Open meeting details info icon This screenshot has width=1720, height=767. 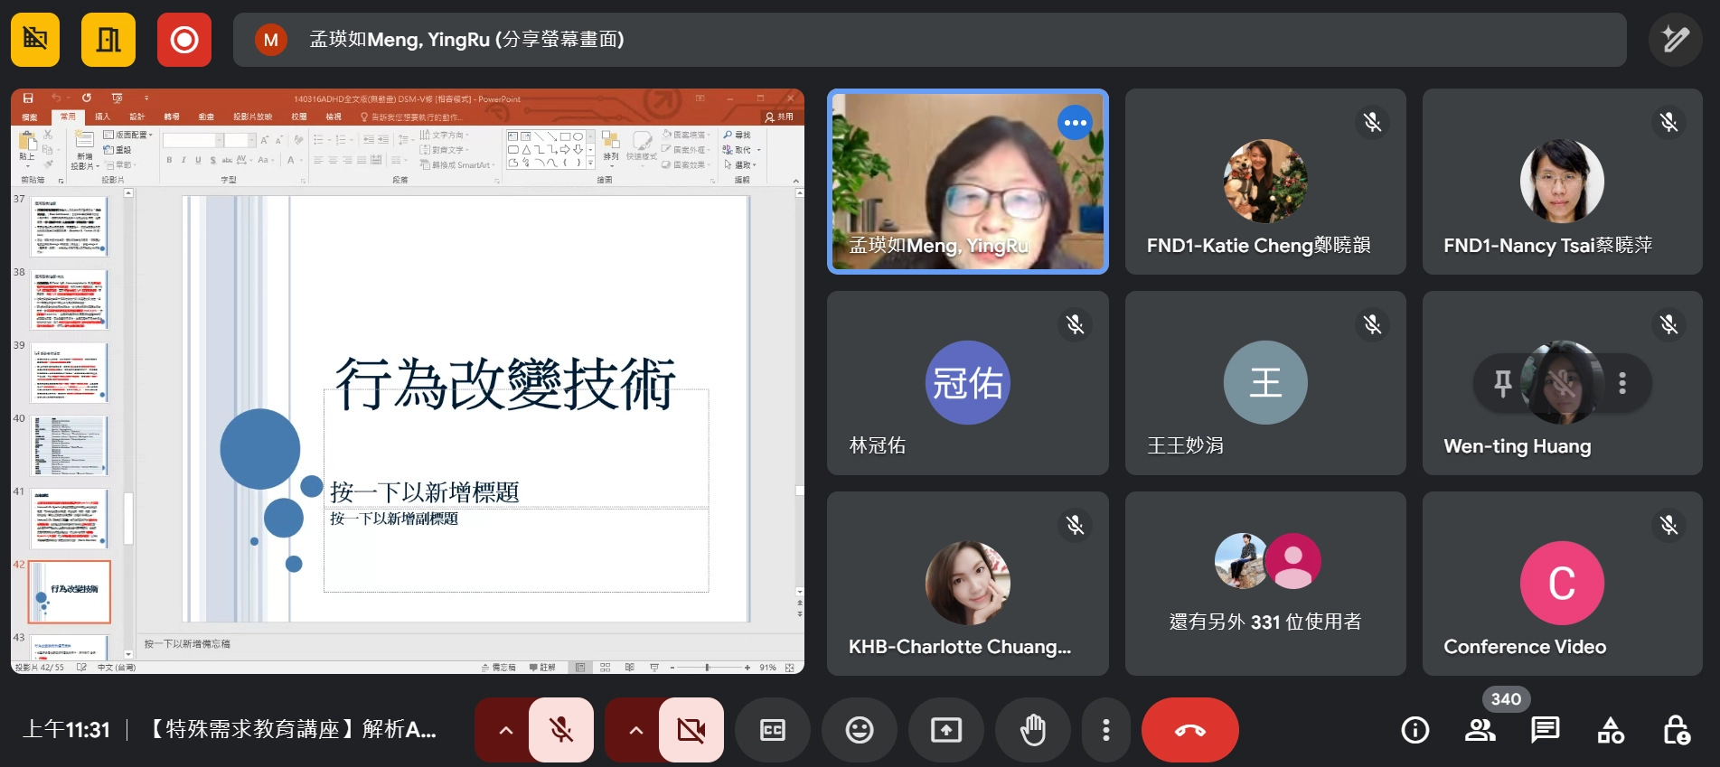1415,730
